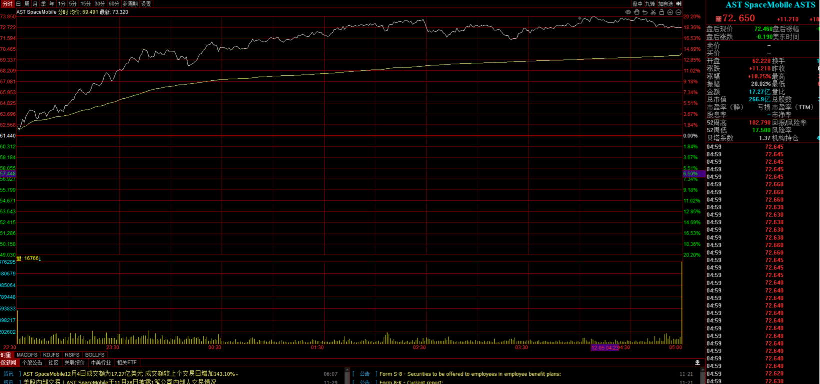Image resolution: width=820 pixels, height=384 pixels.
Task: Click the purple 6.50% percent marker
Action: (694, 174)
